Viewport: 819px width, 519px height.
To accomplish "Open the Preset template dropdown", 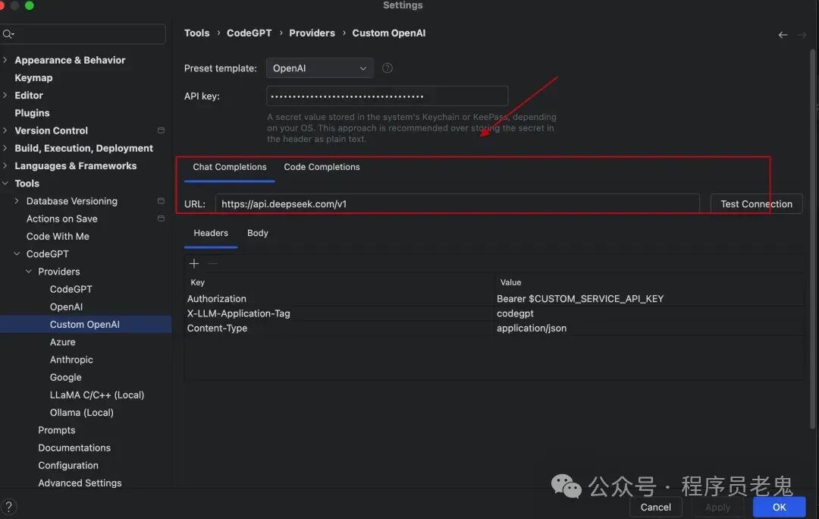I will tap(320, 68).
